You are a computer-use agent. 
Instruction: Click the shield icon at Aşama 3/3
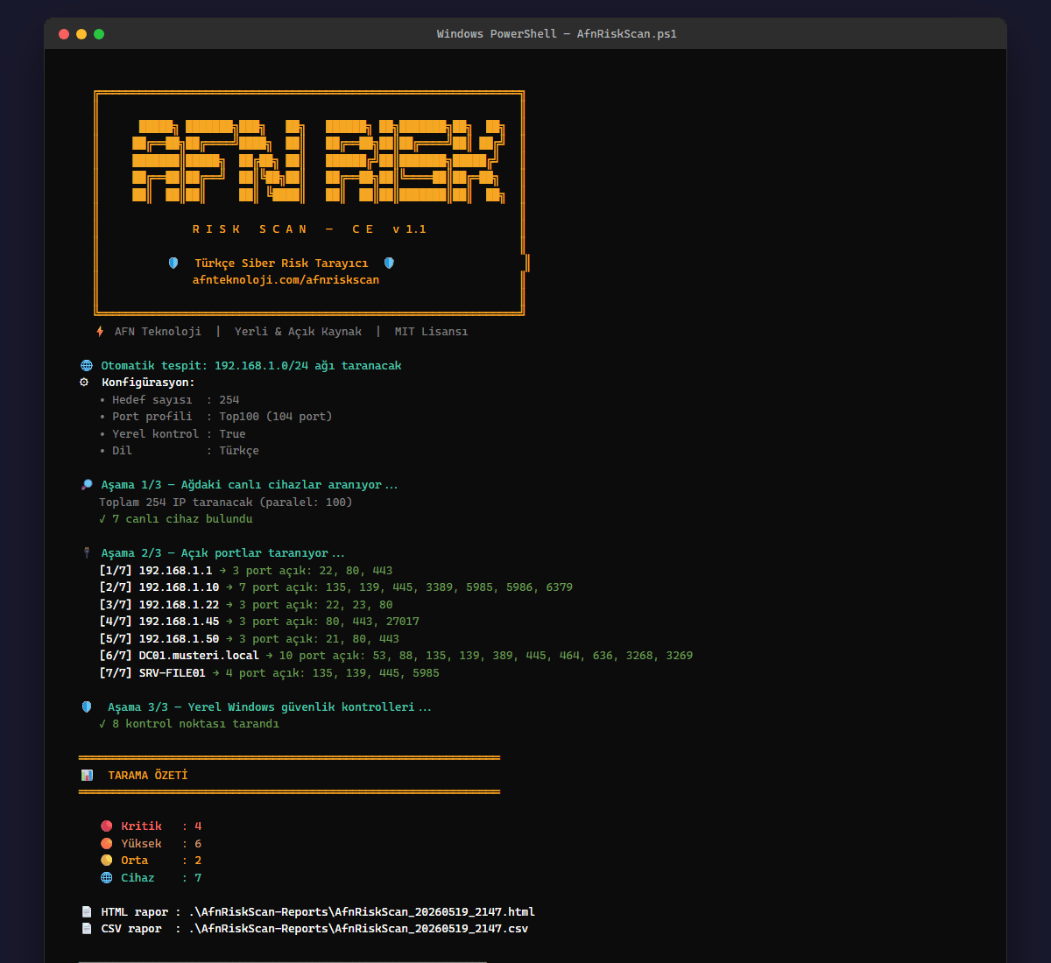[87, 706]
